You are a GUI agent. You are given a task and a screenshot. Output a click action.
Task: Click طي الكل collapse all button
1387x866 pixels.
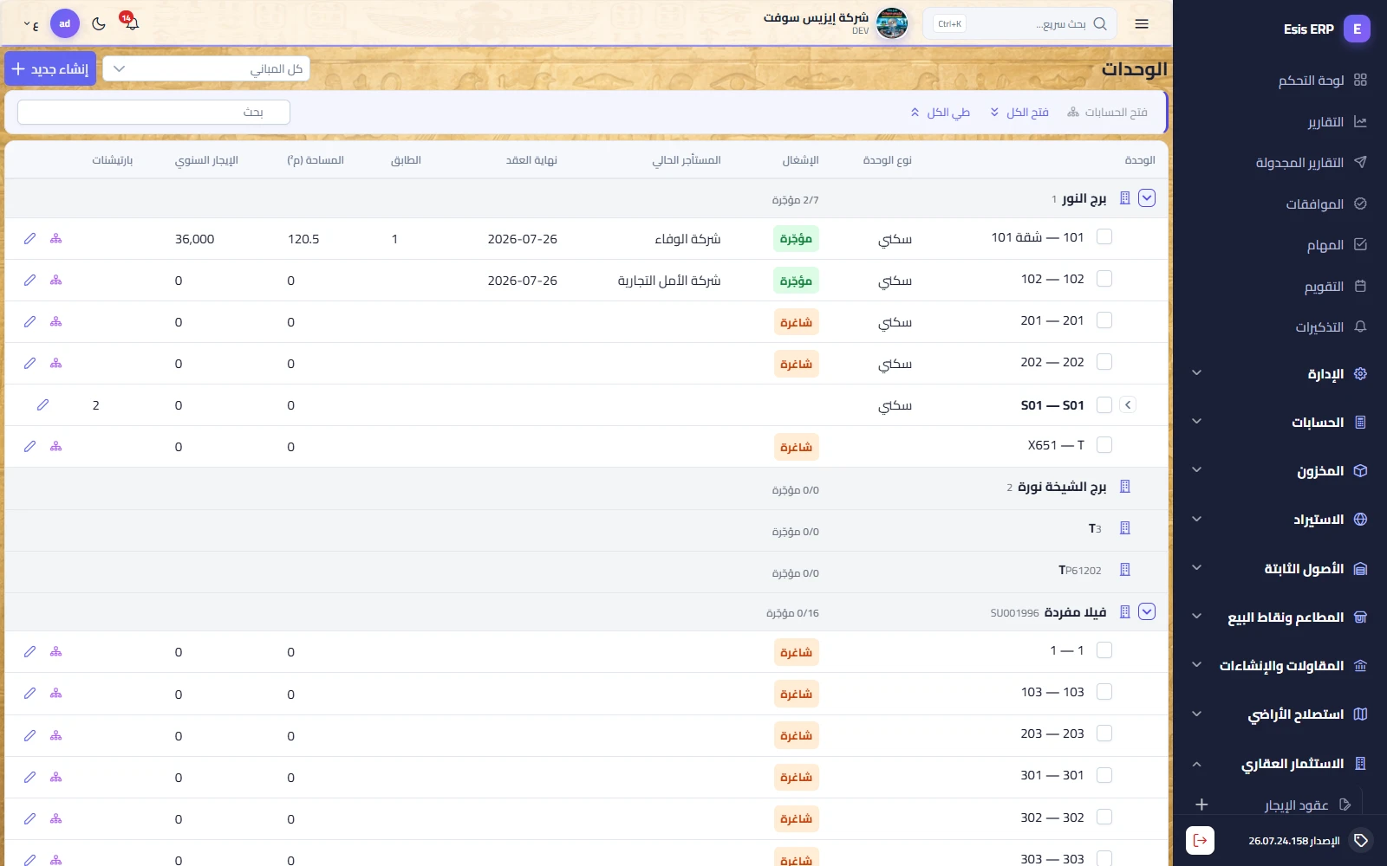click(940, 112)
